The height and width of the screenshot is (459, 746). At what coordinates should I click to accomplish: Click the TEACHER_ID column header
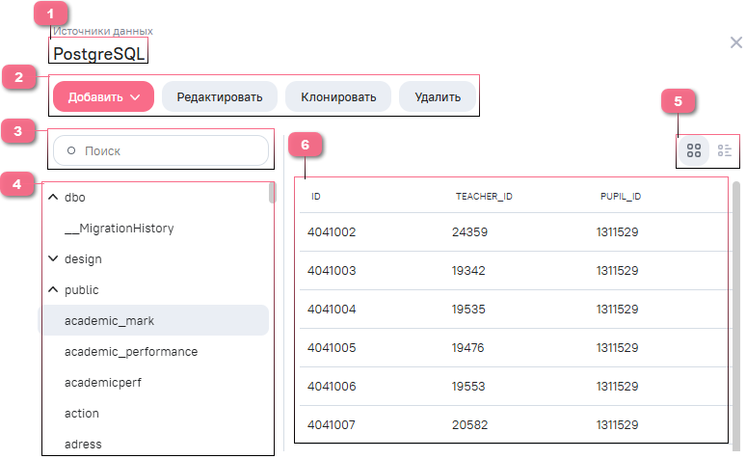tap(483, 197)
